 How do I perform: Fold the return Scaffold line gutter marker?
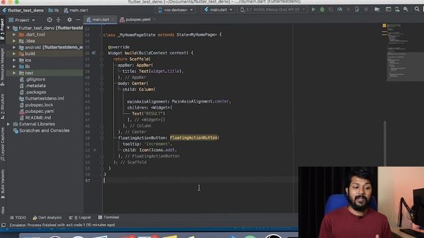pyautogui.click(x=102, y=59)
